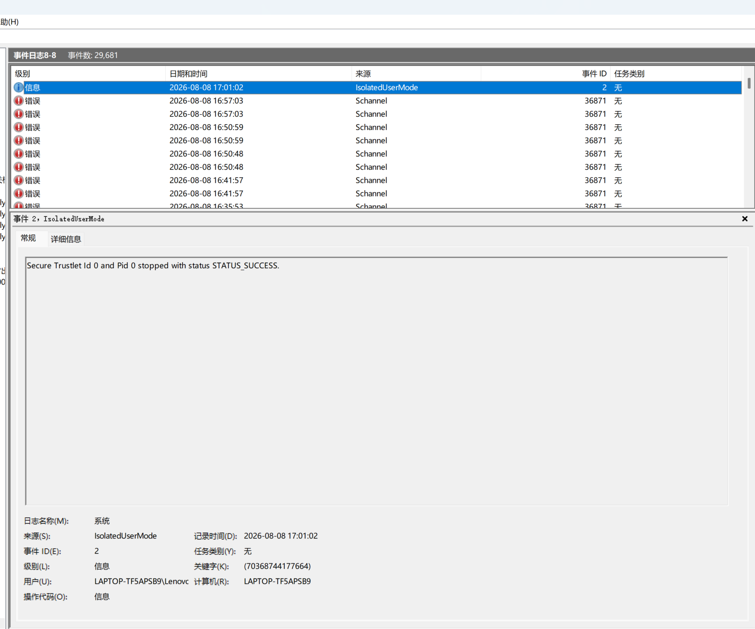755x629 pixels.
Task: Click the 日志名称 value 系统
Action: [102, 521]
